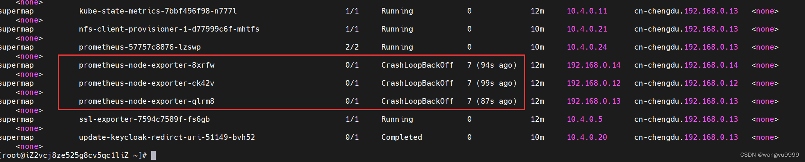Select the nfs-client-provisioner-1-d77999c6f-mhtfs pod name
The image size is (805, 162).
tap(169, 29)
